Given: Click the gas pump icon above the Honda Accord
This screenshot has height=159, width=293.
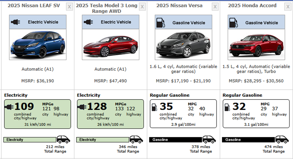Looking at the screenshot, I should coord(233,23).
